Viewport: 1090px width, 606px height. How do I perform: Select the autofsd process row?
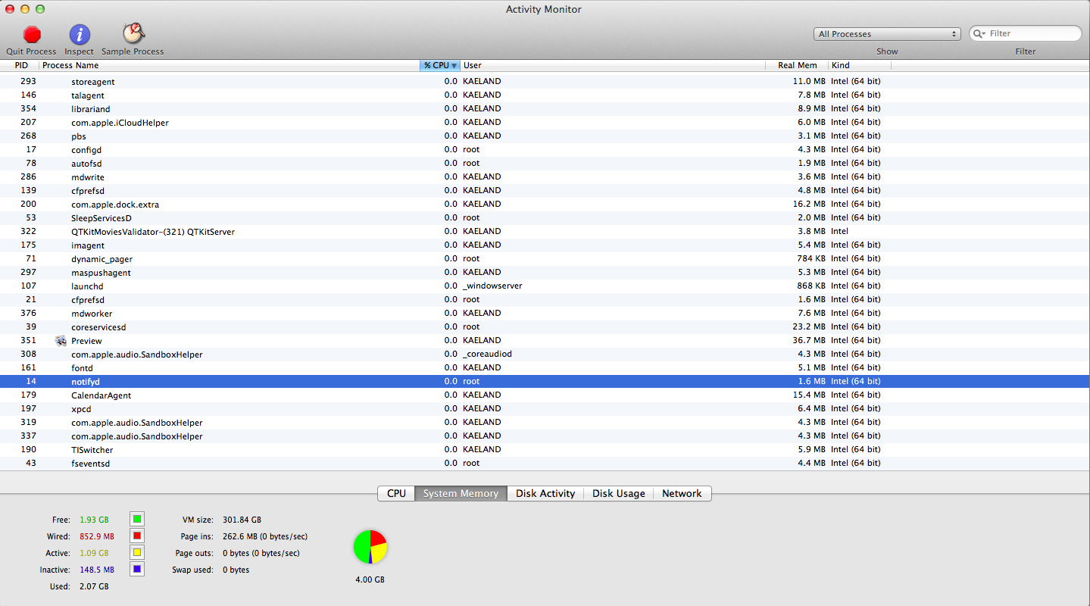click(545, 164)
